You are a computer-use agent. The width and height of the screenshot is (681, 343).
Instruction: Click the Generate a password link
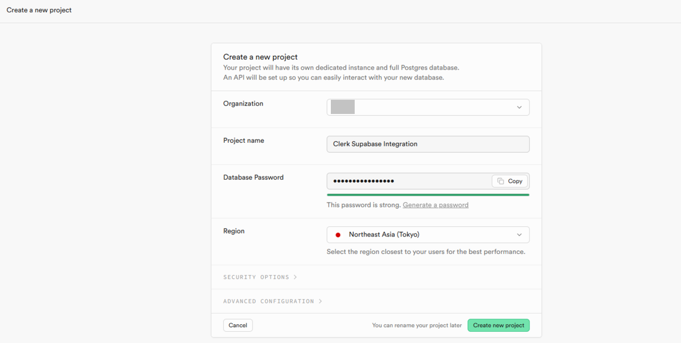(435, 205)
